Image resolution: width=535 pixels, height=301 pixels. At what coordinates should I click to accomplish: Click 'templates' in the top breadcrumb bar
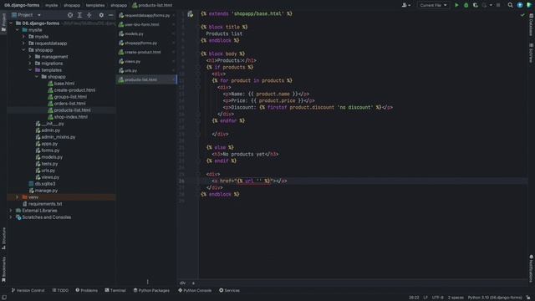(x=95, y=5)
